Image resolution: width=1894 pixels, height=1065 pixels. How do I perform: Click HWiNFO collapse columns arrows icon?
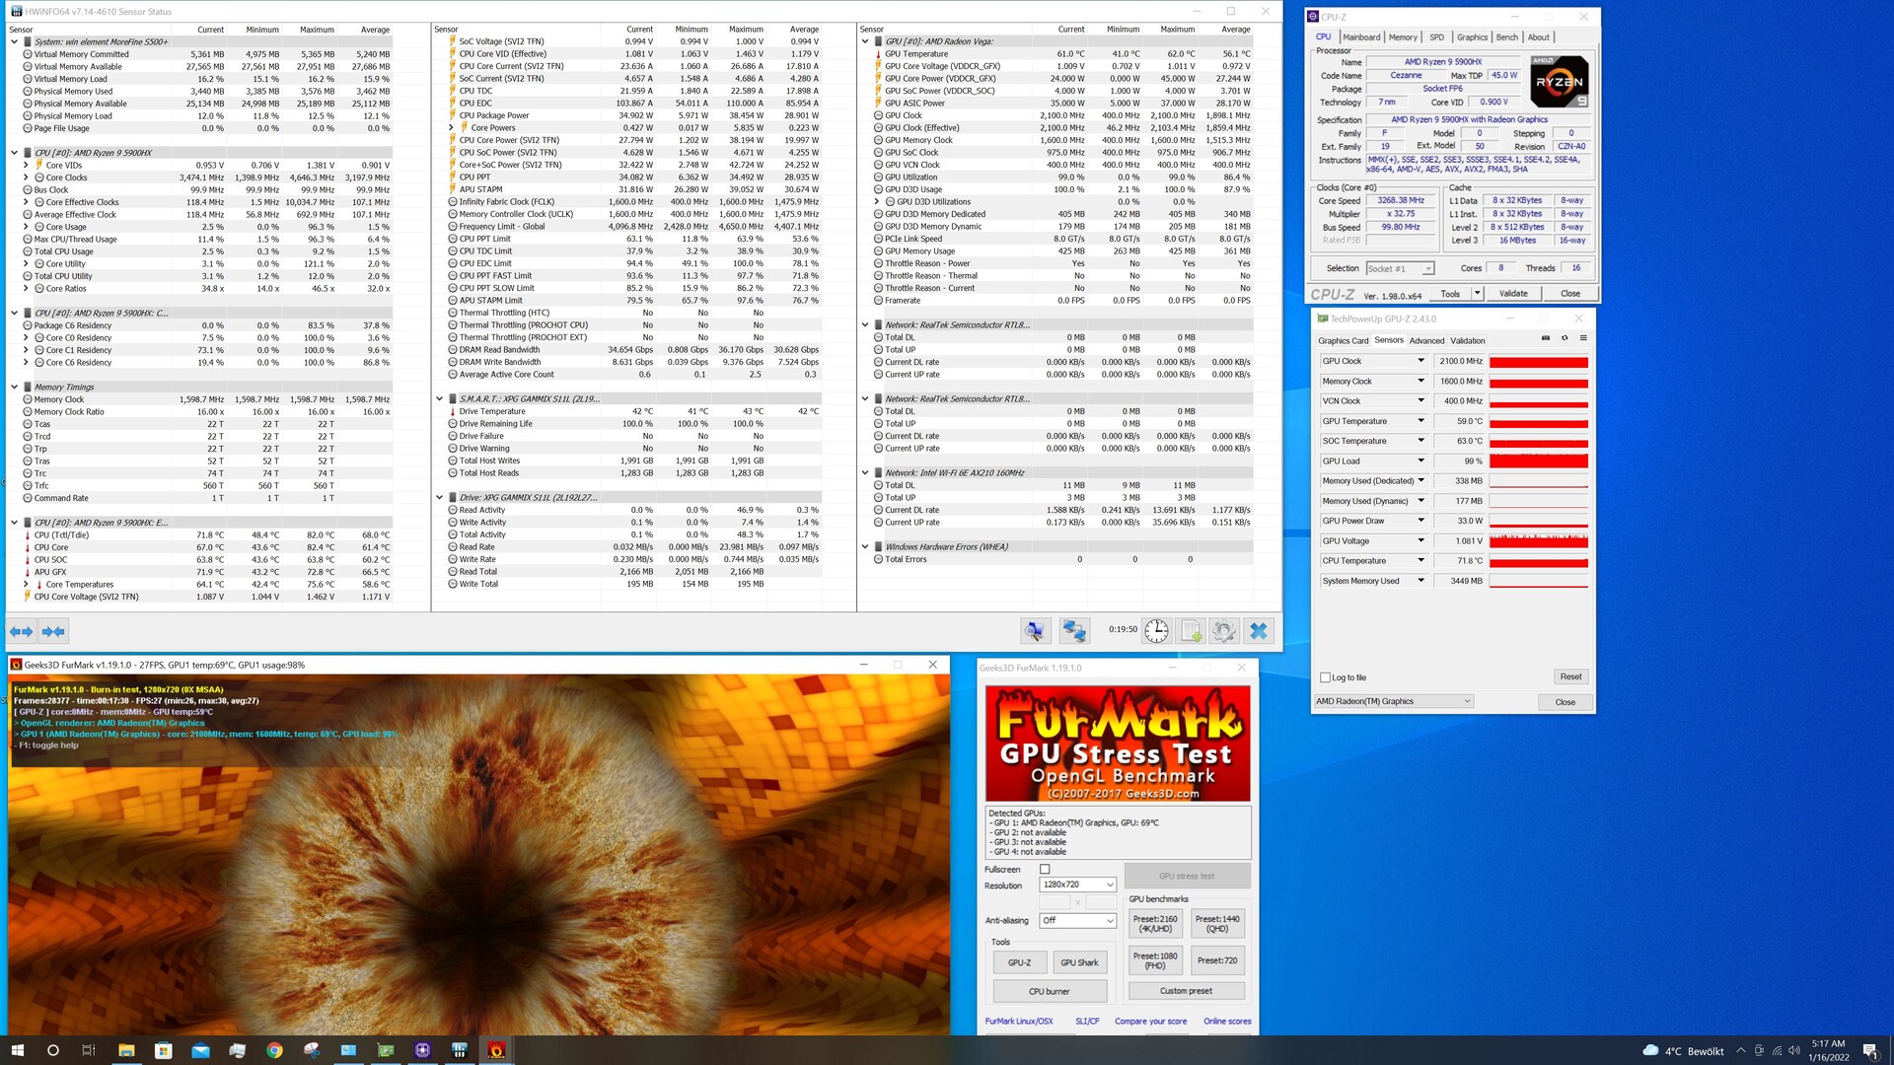(x=53, y=631)
